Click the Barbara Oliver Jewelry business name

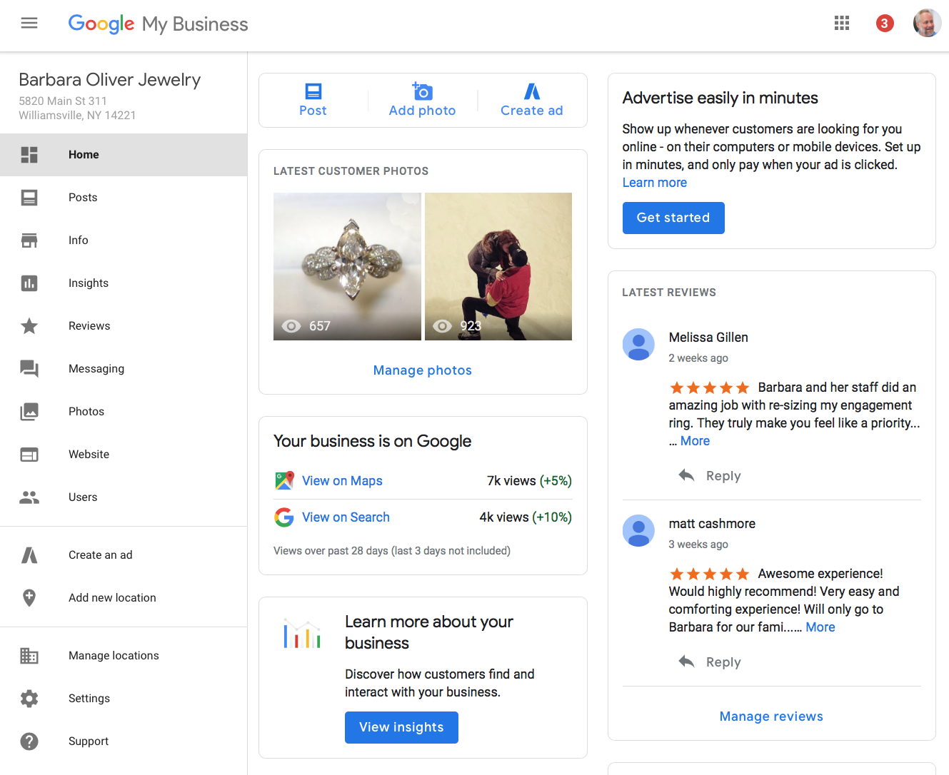(x=110, y=80)
